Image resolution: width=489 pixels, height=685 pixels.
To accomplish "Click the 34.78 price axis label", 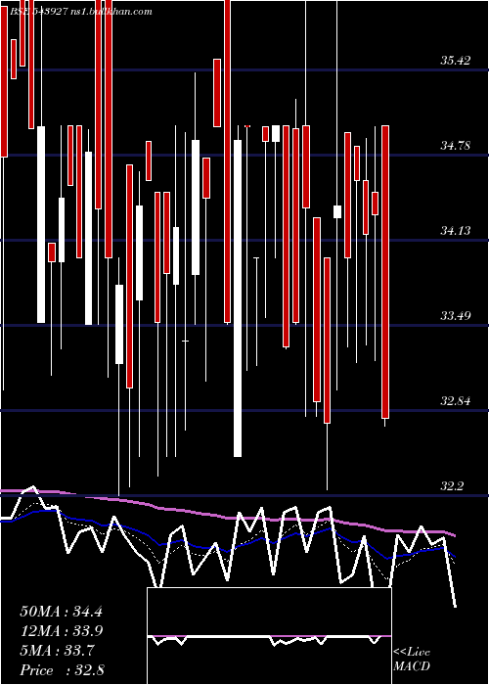I will tap(456, 146).
